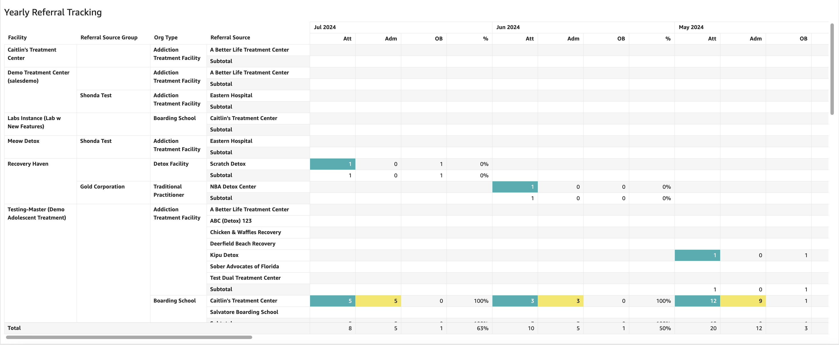Select the Jul 2024 month header

coord(324,27)
